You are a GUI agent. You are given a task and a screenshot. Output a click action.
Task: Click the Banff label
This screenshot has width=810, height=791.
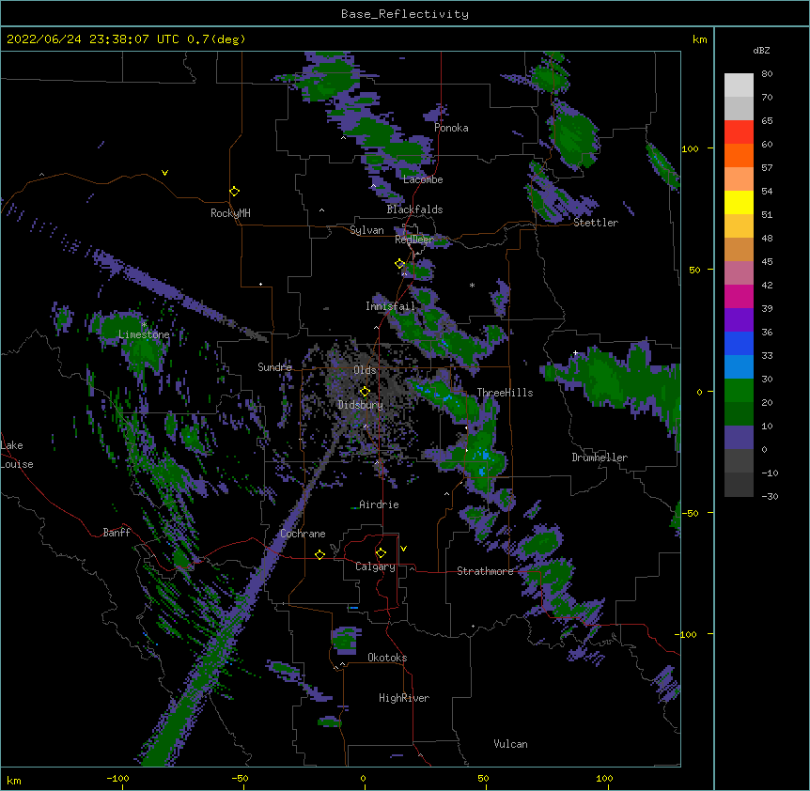pos(117,533)
